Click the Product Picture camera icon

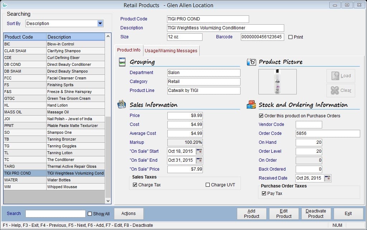coord(252,62)
